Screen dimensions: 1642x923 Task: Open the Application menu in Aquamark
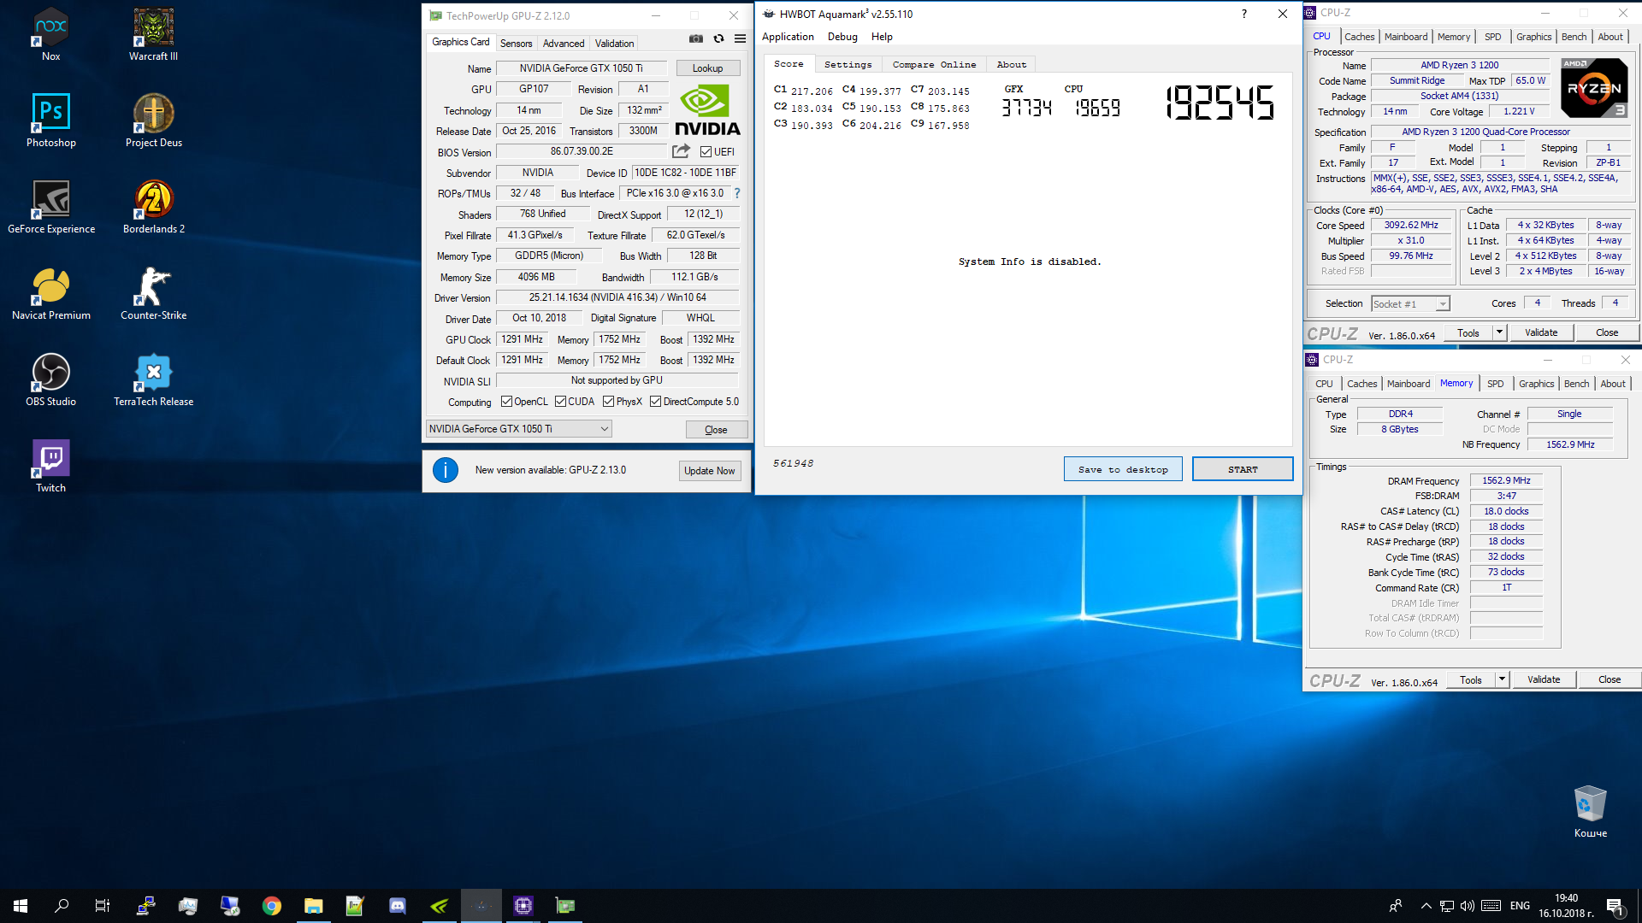788,37
